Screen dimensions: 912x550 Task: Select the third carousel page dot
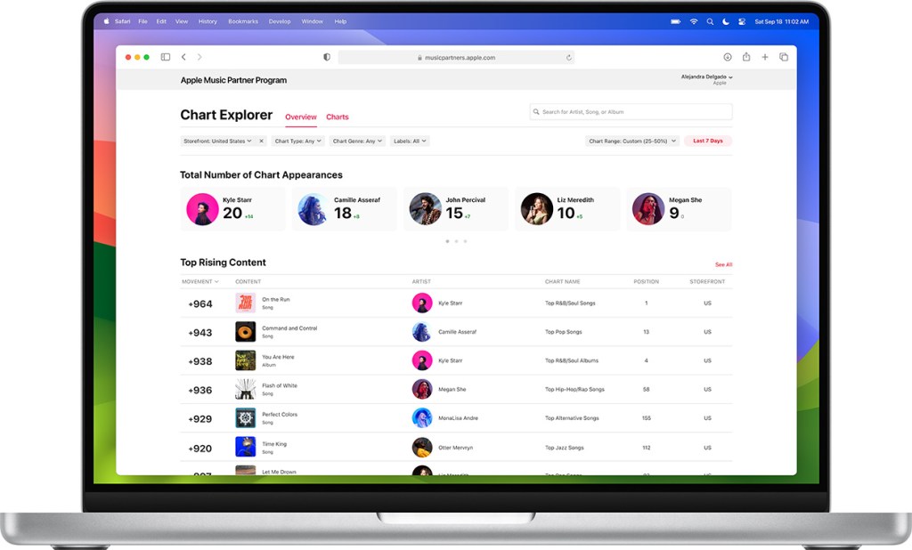coord(465,240)
